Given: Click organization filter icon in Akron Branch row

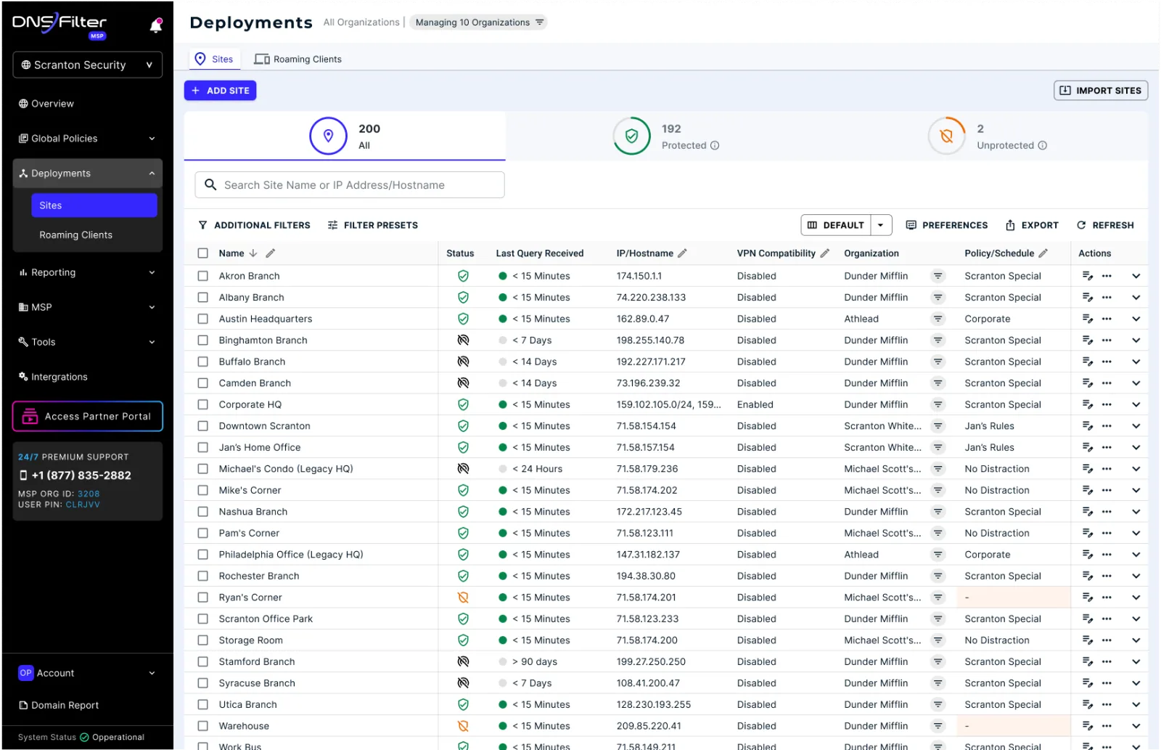Looking at the screenshot, I should [x=938, y=276].
